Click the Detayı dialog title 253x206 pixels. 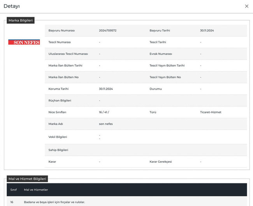[12, 6]
